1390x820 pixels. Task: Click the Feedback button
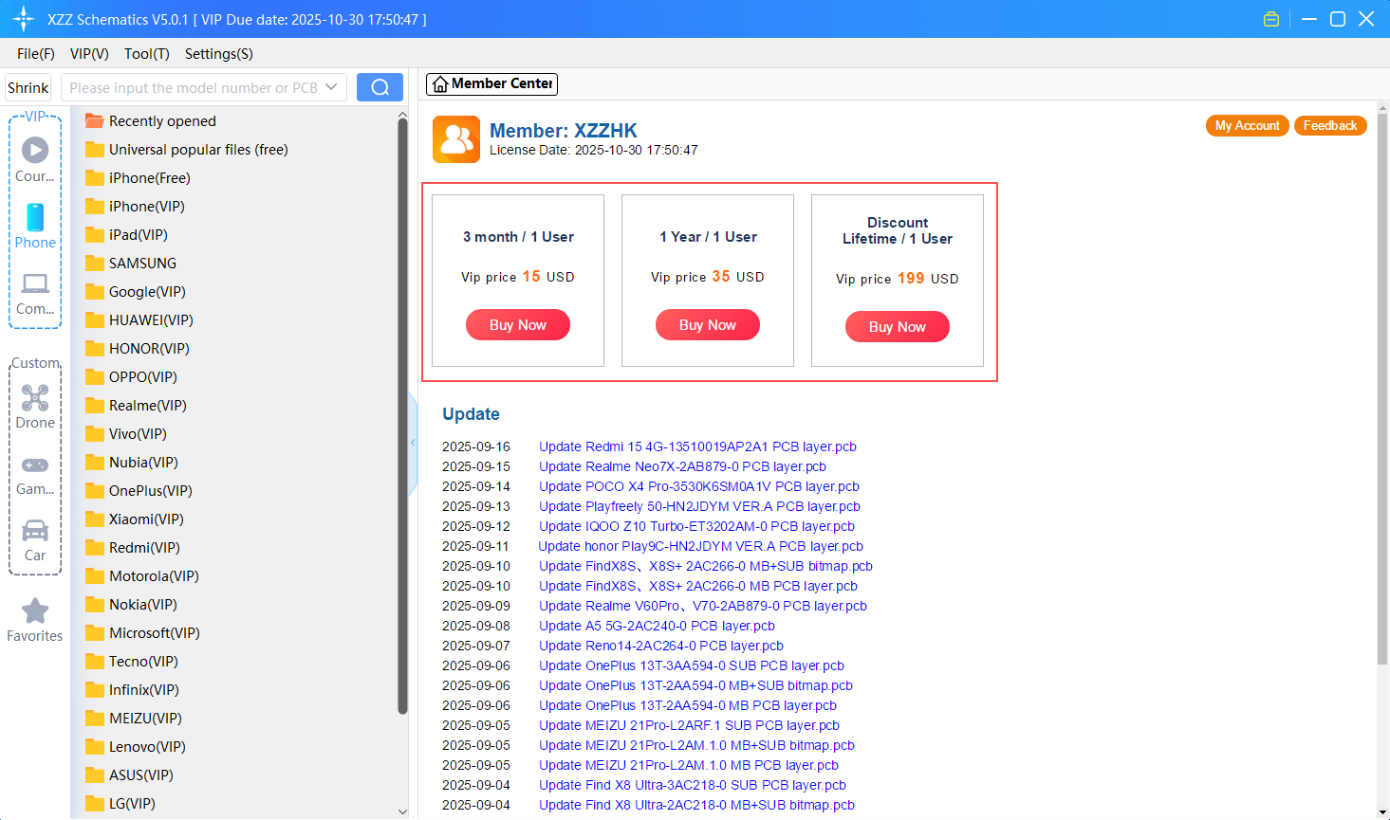[x=1330, y=126]
